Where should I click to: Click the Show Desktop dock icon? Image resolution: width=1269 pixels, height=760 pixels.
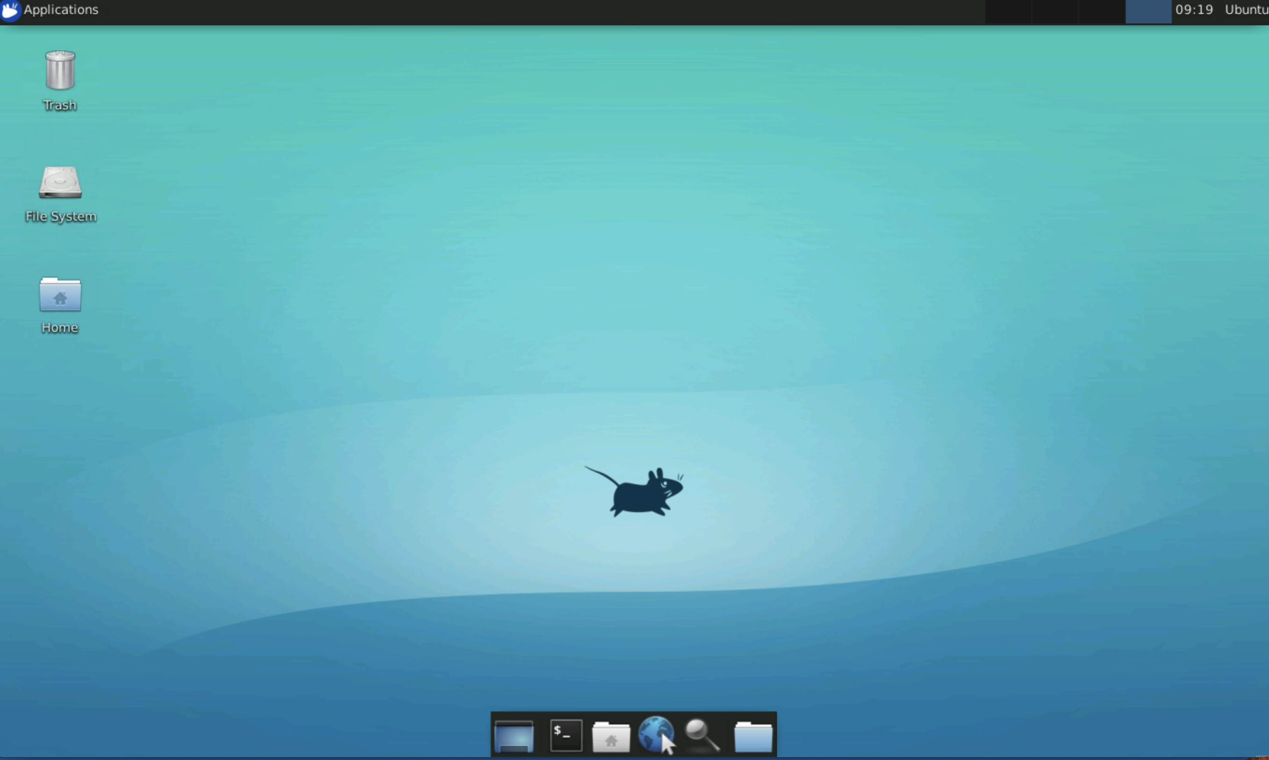[514, 736]
